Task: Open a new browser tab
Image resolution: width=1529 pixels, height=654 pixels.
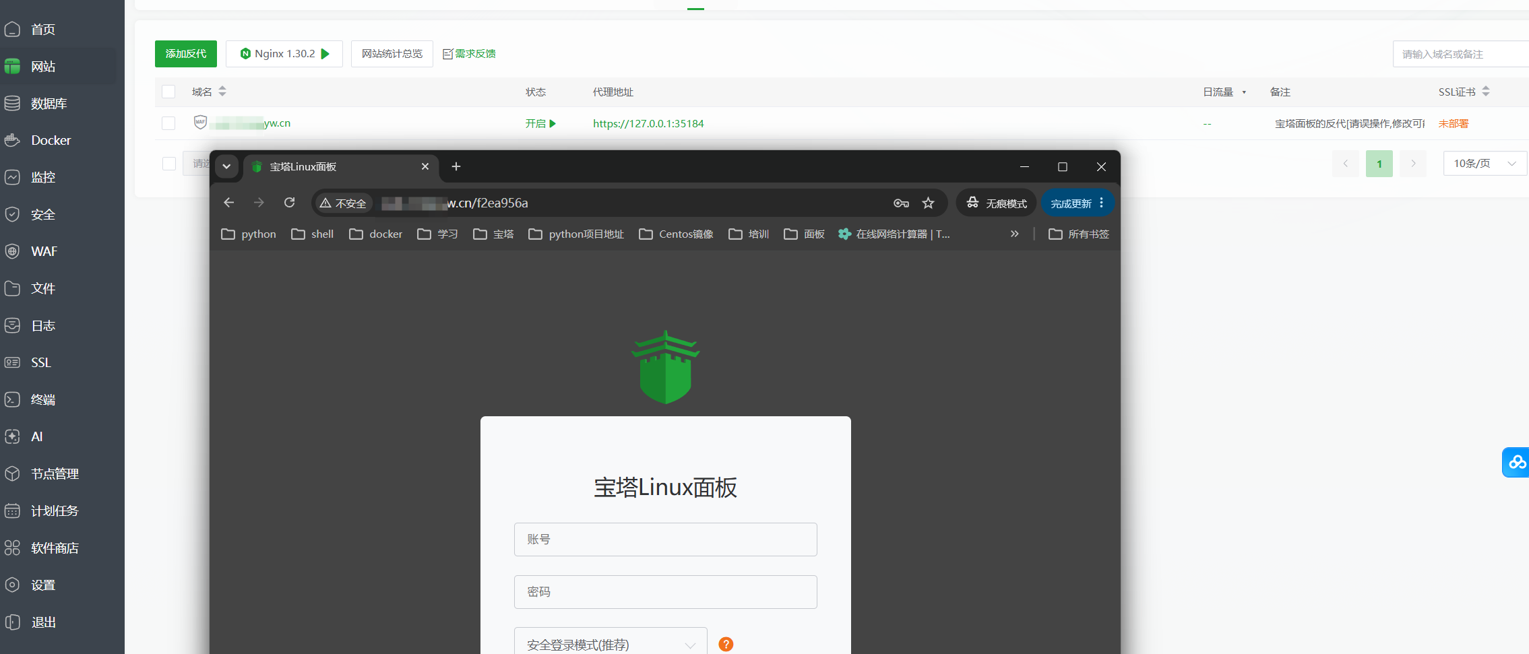Action: 456,166
